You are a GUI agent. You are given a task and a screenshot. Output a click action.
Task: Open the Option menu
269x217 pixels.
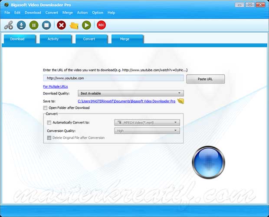click(x=98, y=13)
